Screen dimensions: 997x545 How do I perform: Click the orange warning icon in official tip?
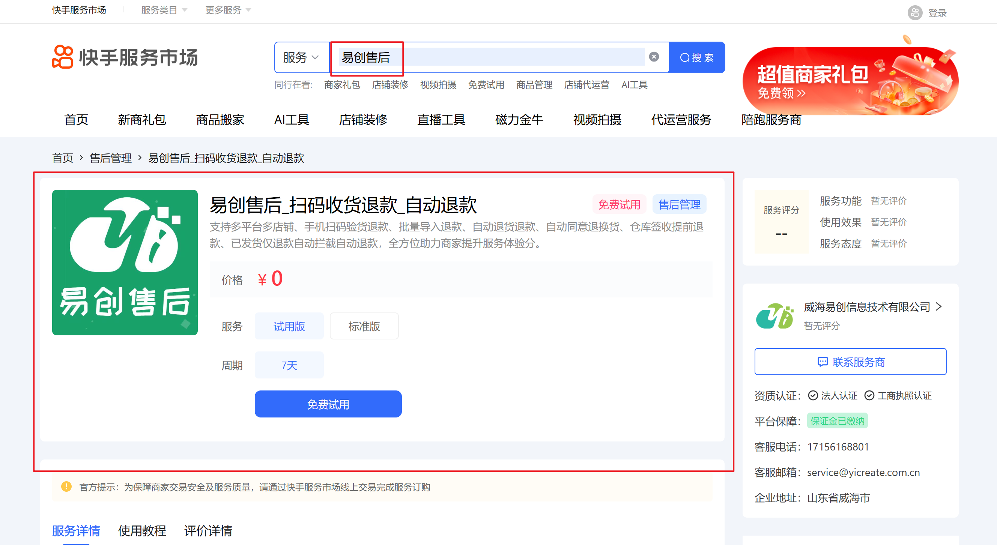66,486
